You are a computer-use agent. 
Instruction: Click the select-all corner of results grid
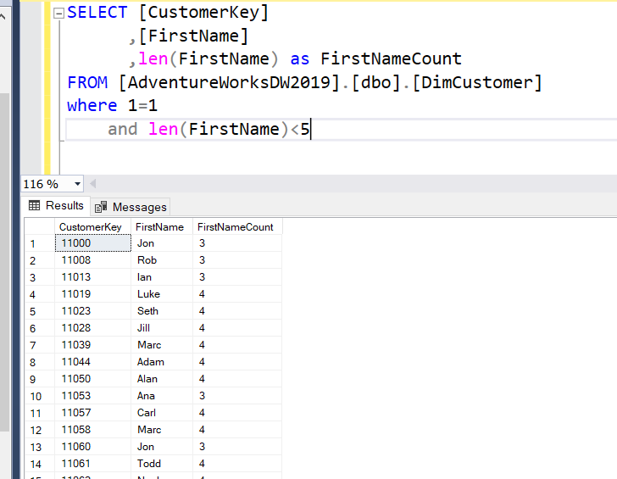tap(40, 227)
